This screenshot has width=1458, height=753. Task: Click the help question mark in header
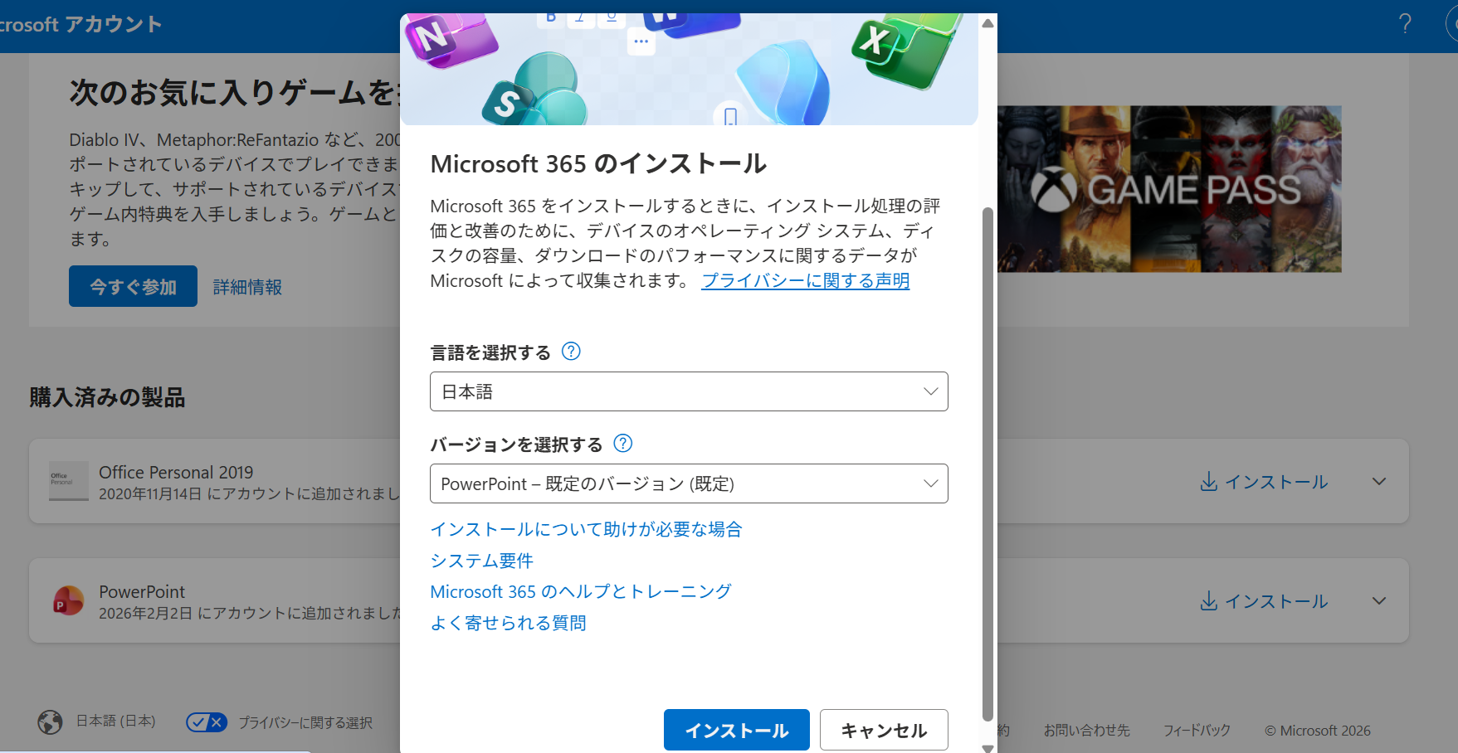coord(1405,23)
